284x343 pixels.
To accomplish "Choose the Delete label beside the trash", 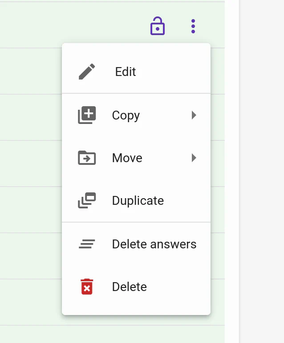I will coord(130,287).
